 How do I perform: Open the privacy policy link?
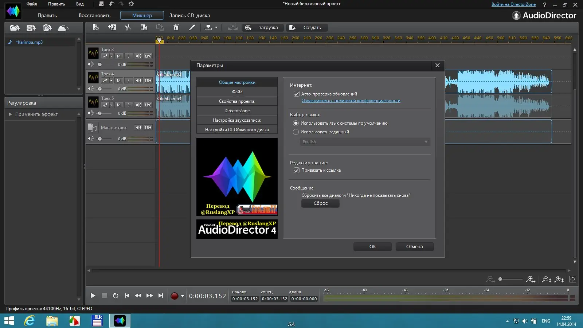[351, 101]
